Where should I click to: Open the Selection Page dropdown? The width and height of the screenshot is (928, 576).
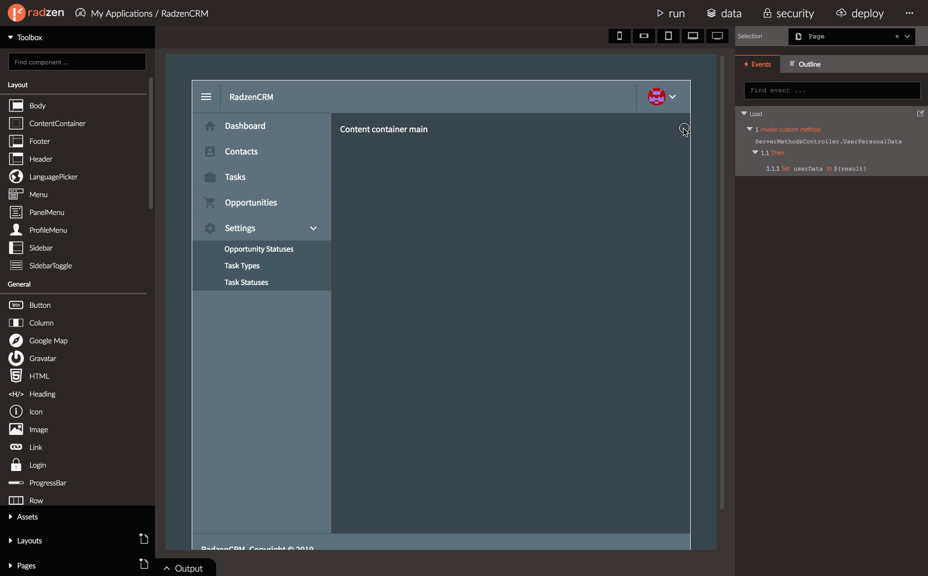point(907,36)
